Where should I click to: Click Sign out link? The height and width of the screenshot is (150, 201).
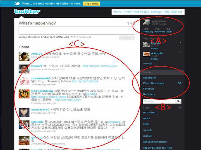click(x=177, y=12)
